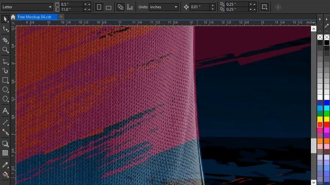The height and width of the screenshot is (185, 330).
Task: Click the duplicate distance X field
Action: point(237,4)
